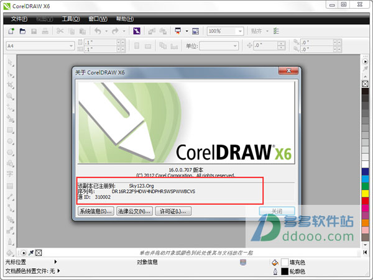The height and width of the screenshot is (280, 373).
Task: Click the outline color (轮廓色) swatch
Action: (x=285, y=271)
